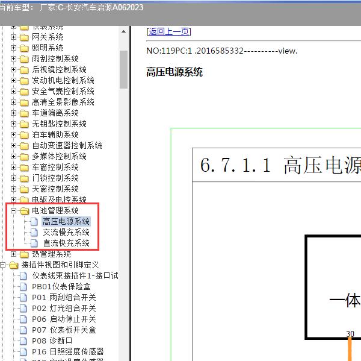Expand the 自动变速器控制系统 node
361x361 pixels.
pyautogui.click(x=13, y=145)
